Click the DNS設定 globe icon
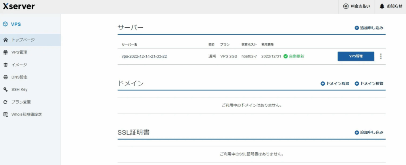The image size is (406, 165). click(x=5, y=77)
